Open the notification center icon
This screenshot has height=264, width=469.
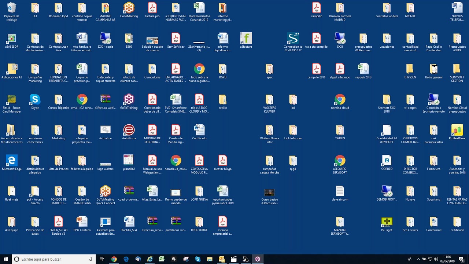(x=461, y=259)
